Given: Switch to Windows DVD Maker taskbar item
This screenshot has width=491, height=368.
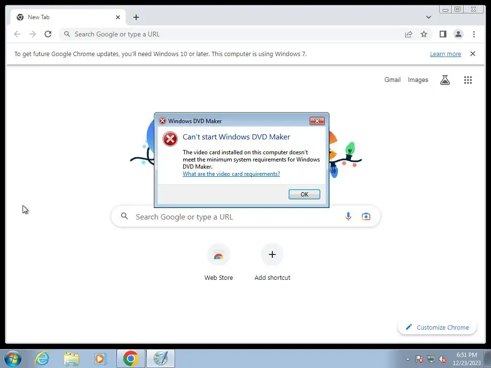Looking at the screenshot, I should click(160, 358).
